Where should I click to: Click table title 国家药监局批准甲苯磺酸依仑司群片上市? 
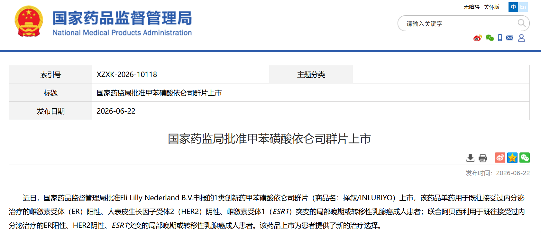[159, 93]
